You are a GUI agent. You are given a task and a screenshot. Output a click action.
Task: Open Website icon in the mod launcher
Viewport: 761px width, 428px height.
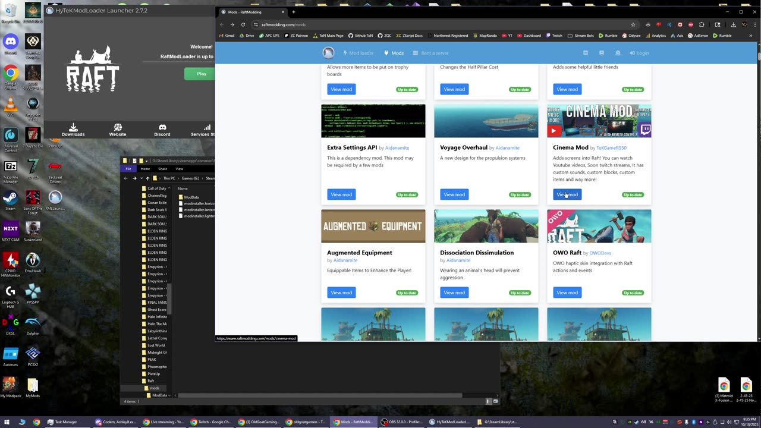[x=118, y=130]
